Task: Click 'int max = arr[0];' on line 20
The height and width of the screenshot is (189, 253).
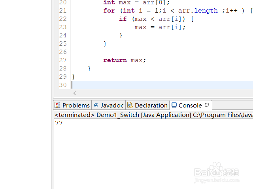Action: (136, 3)
